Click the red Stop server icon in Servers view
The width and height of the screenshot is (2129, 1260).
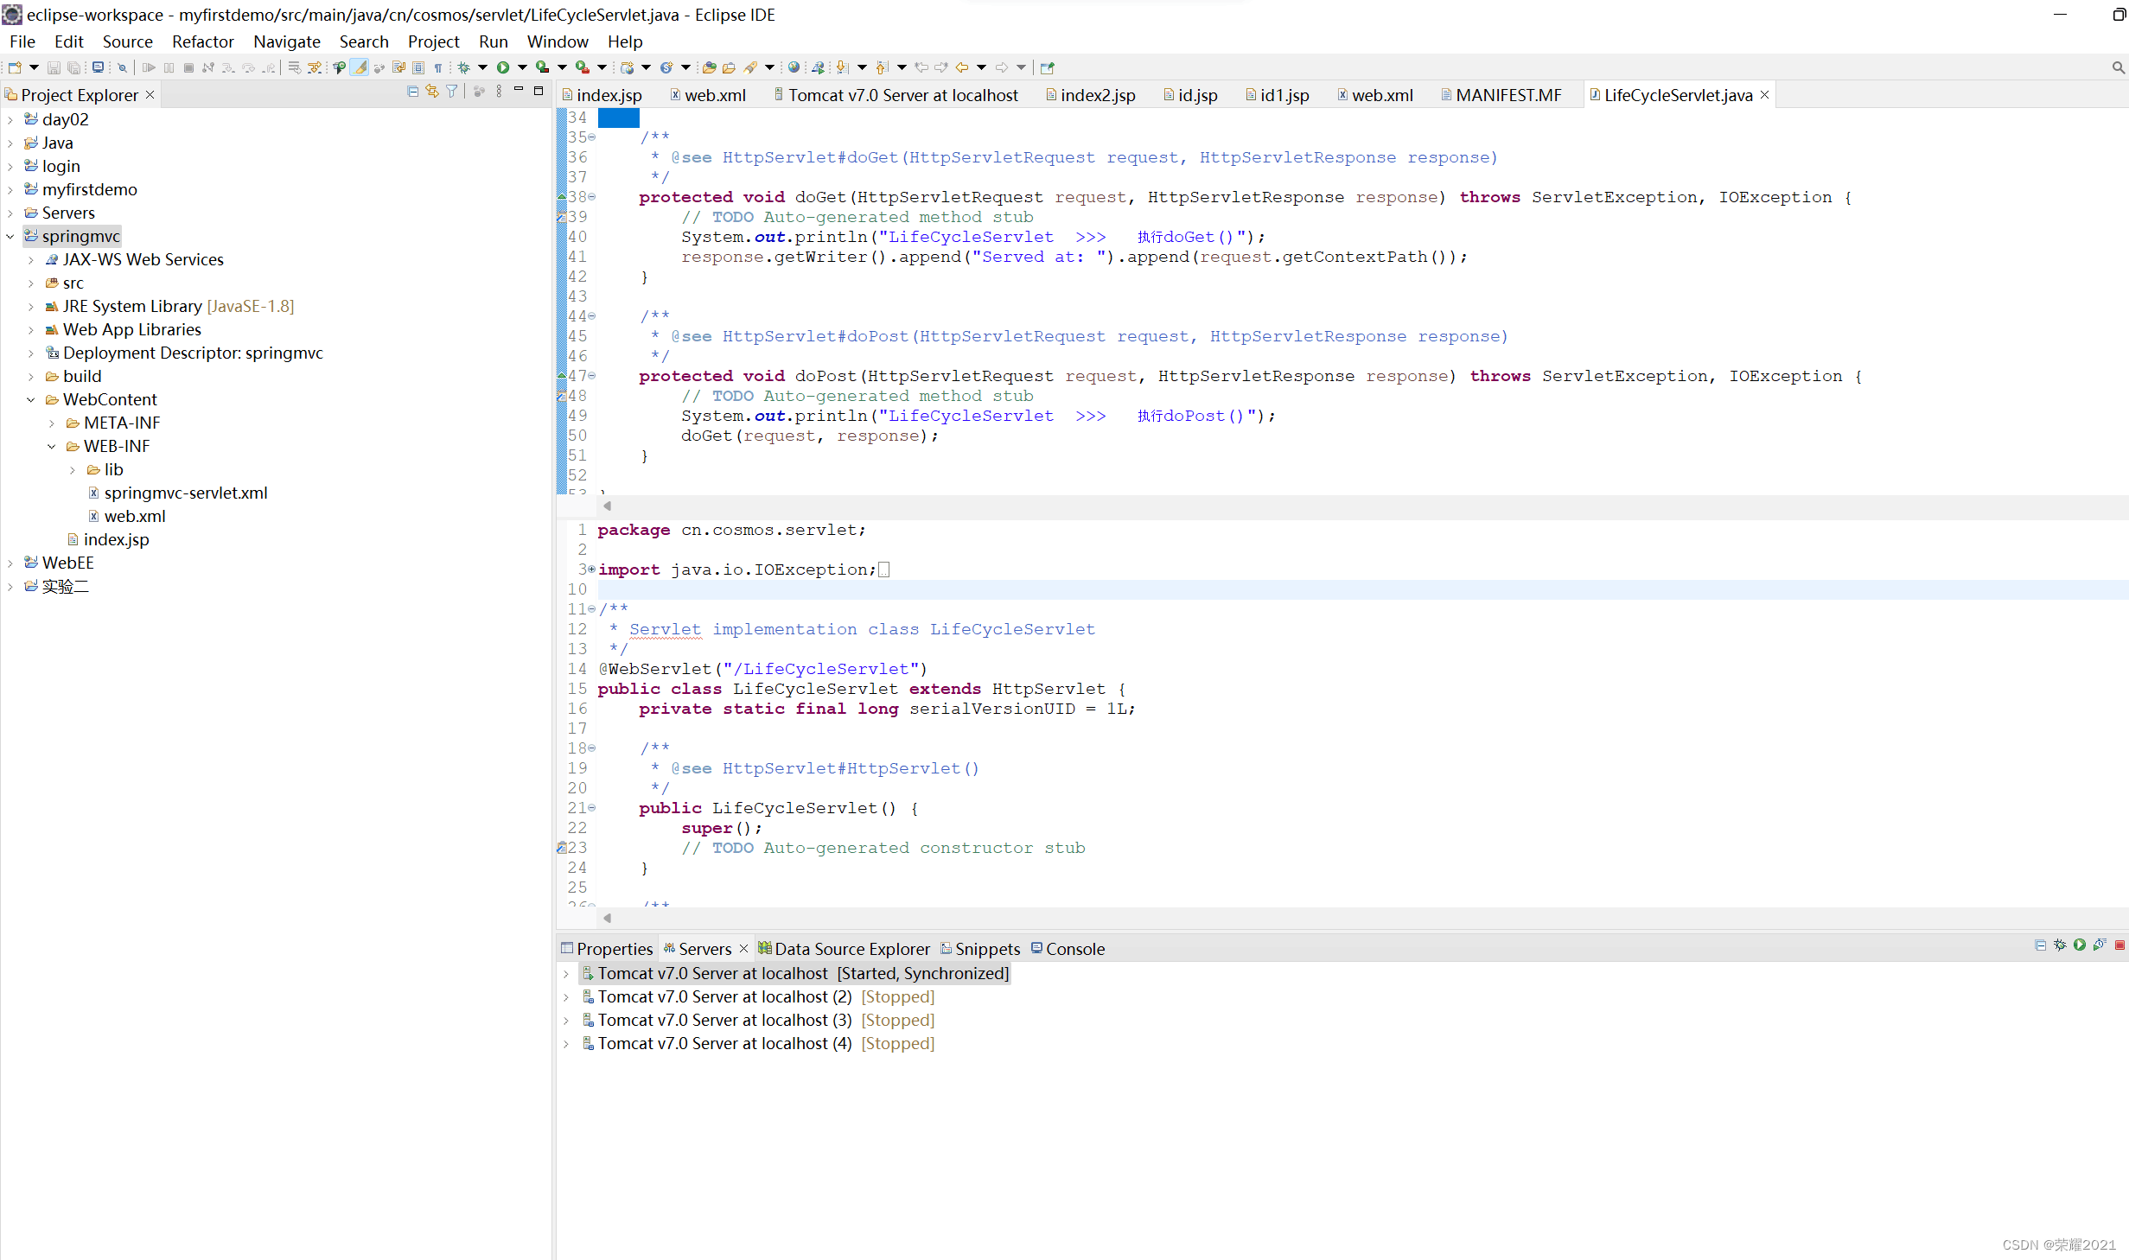(x=2119, y=945)
